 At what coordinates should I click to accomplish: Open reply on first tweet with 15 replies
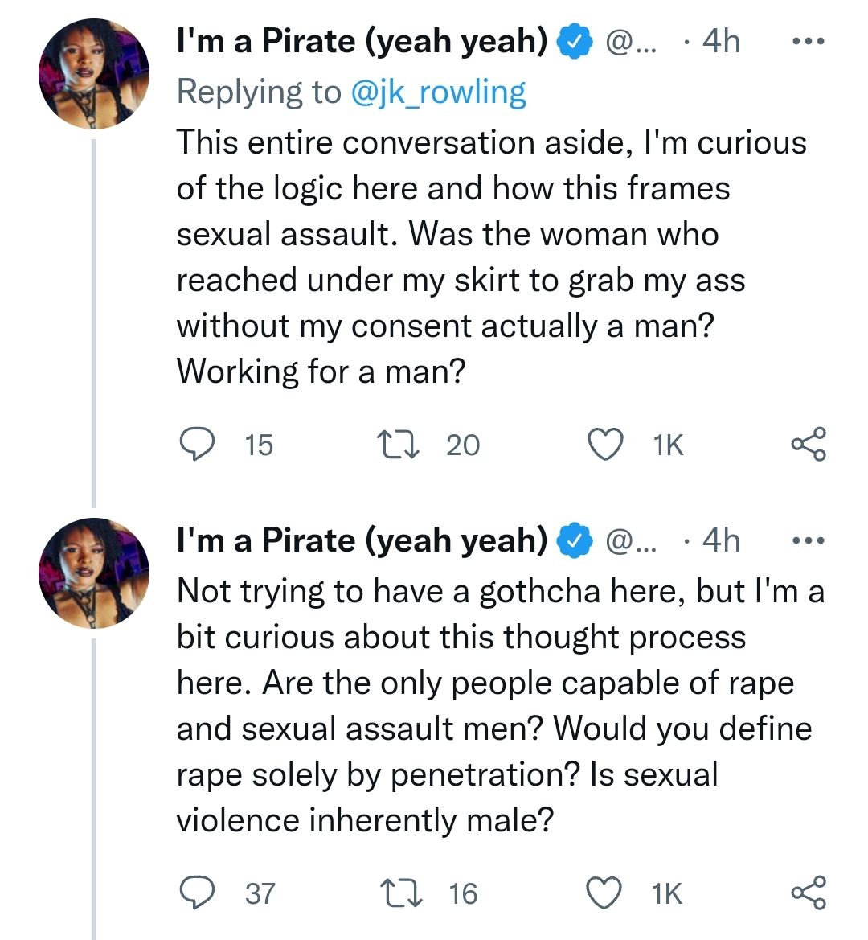[x=198, y=444]
